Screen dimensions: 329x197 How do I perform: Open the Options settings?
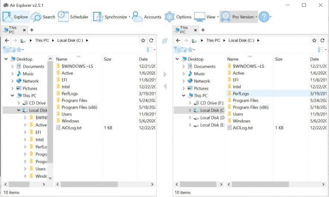tap(178, 17)
